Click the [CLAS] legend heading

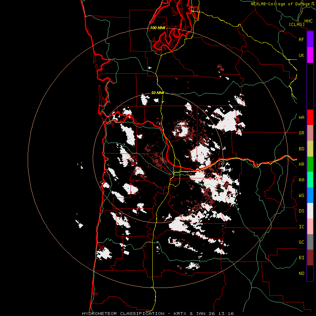[x=297, y=24]
